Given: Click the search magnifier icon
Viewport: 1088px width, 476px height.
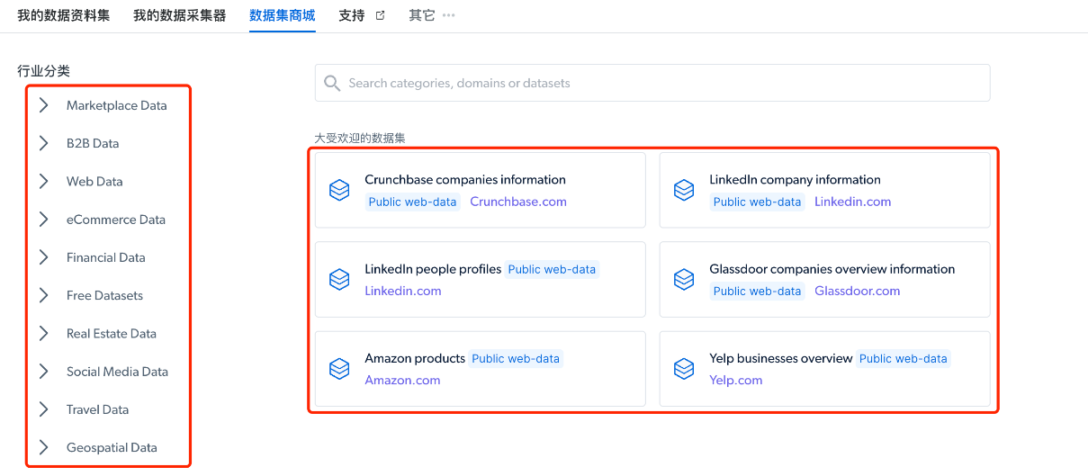Looking at the screenshot, I should 332,84.
